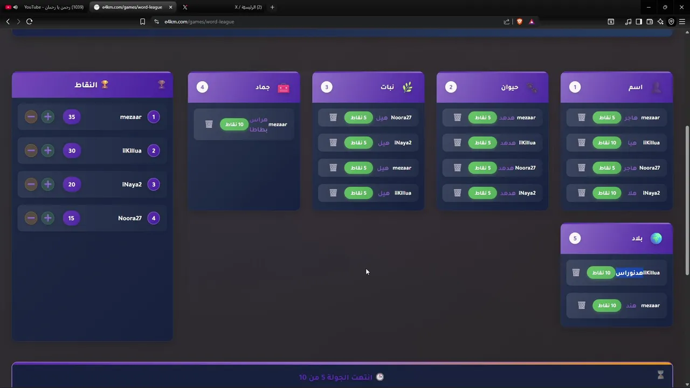
Task: Delete iiKilllua's answer in the حيوان column
Action: 457,143
